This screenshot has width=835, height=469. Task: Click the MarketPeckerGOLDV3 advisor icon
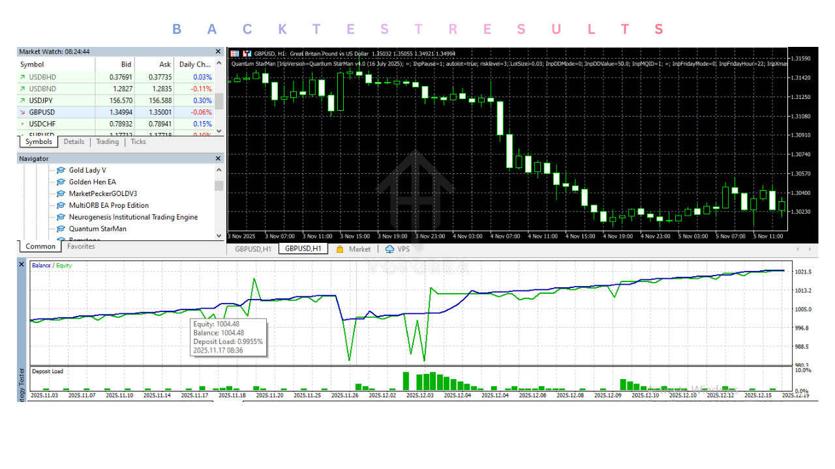pyautogui.click(x=61, y=193)
